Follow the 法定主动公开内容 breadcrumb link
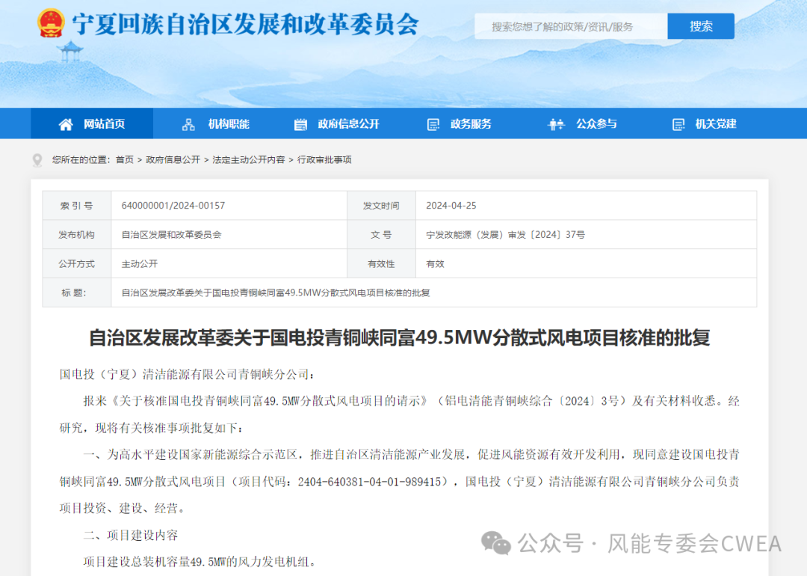The height and width of the screenshot is (576, 807). (248, 160)
